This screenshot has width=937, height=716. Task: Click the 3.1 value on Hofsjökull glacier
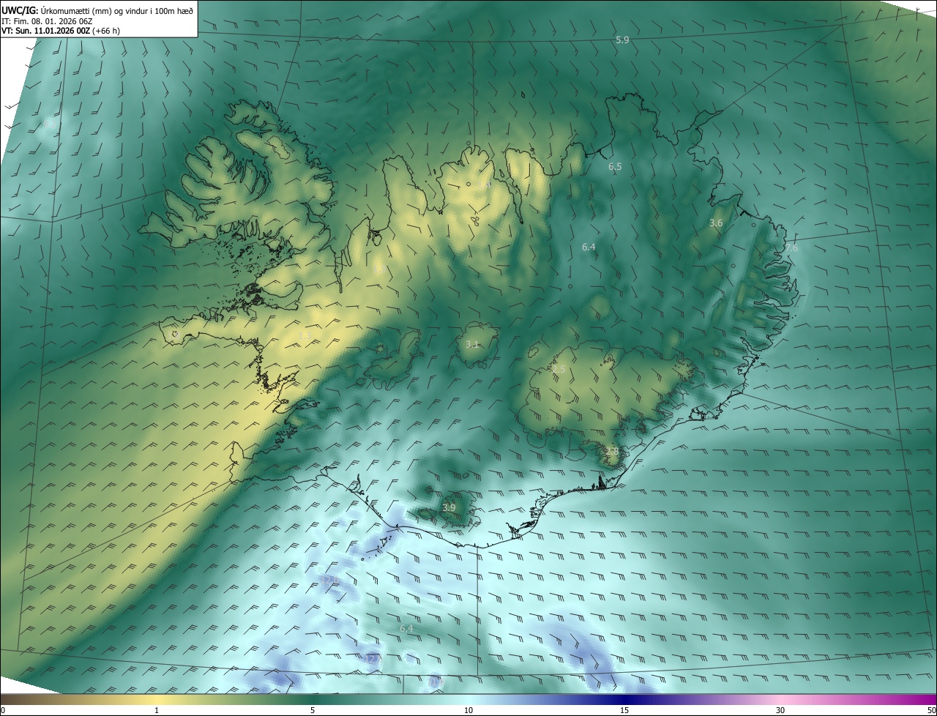click(472, 344)
